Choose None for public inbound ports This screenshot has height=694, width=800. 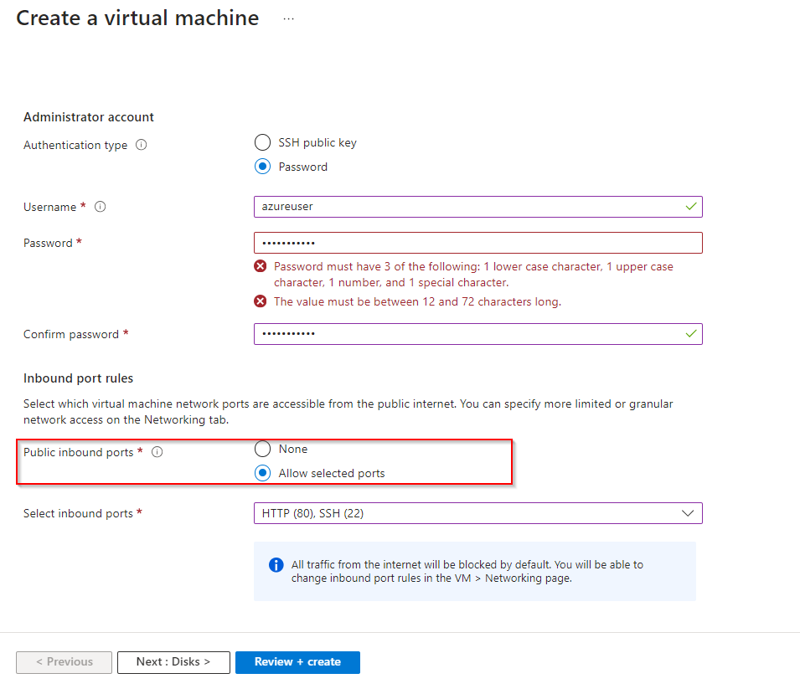[263, 449]
